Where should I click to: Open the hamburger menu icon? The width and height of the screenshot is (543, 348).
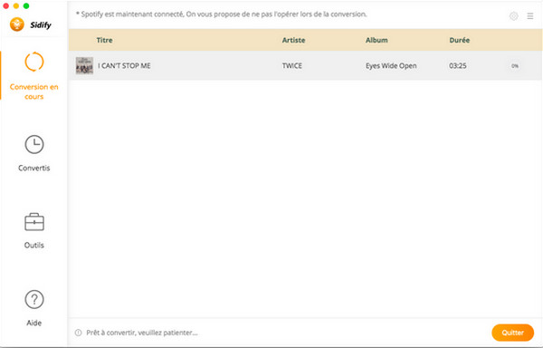point(530,16)
